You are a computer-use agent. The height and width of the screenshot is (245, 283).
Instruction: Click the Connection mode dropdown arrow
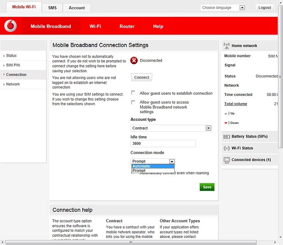coord(172,161)
